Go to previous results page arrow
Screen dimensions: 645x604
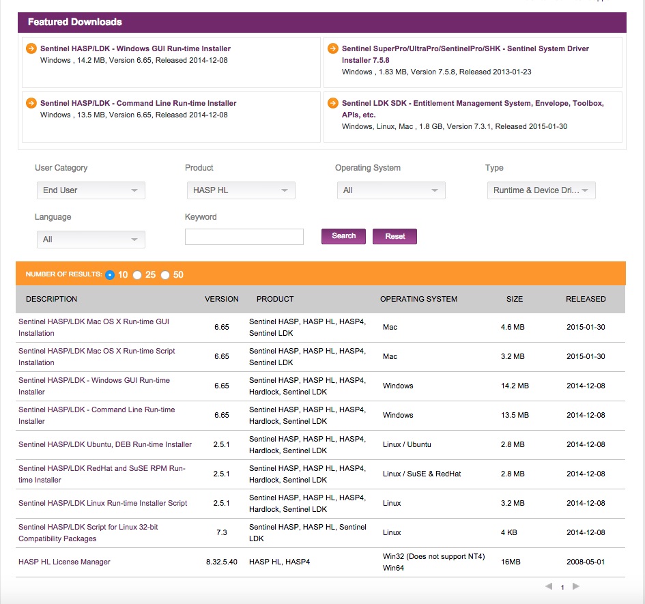coord(549,586)
